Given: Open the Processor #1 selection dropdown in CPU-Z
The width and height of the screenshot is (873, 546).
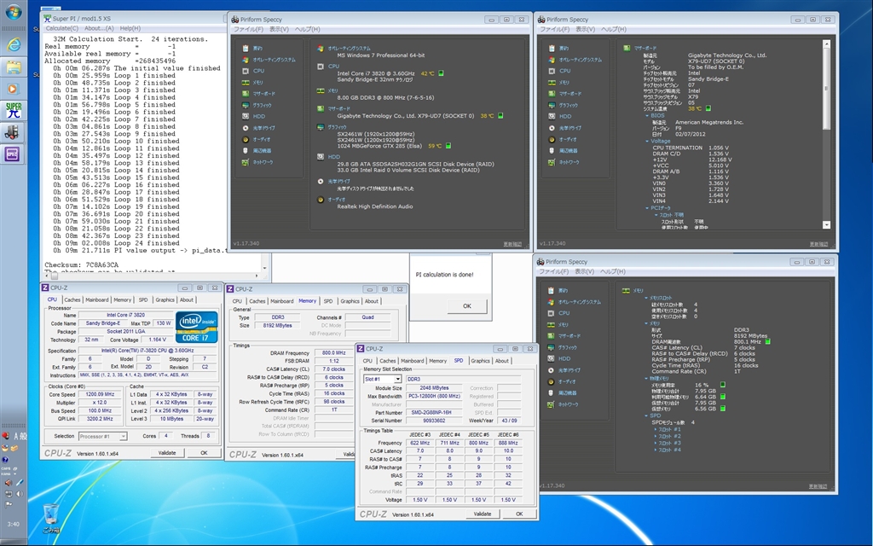Looking at the screenshot, I should click(x=103, y=436).
